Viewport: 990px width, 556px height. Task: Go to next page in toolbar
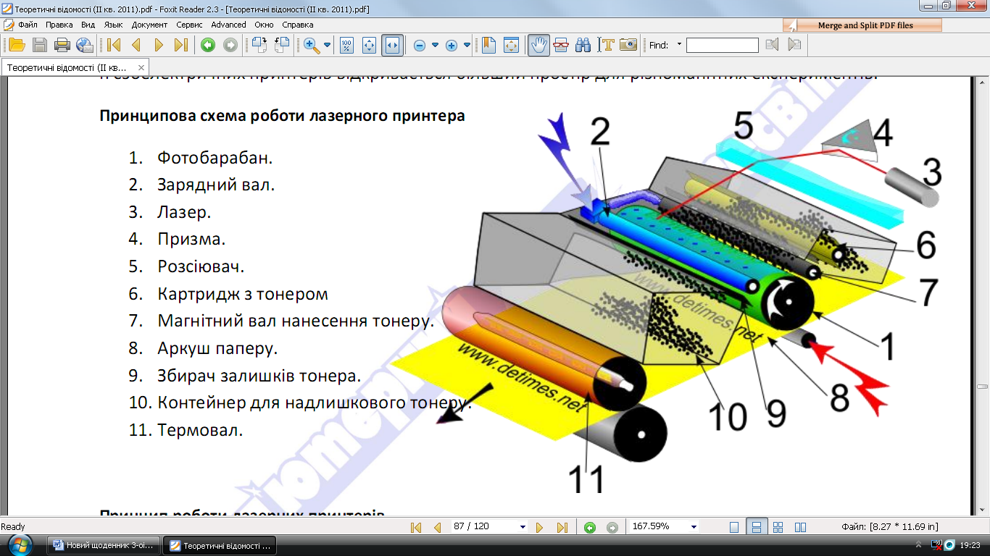point(159,45)
